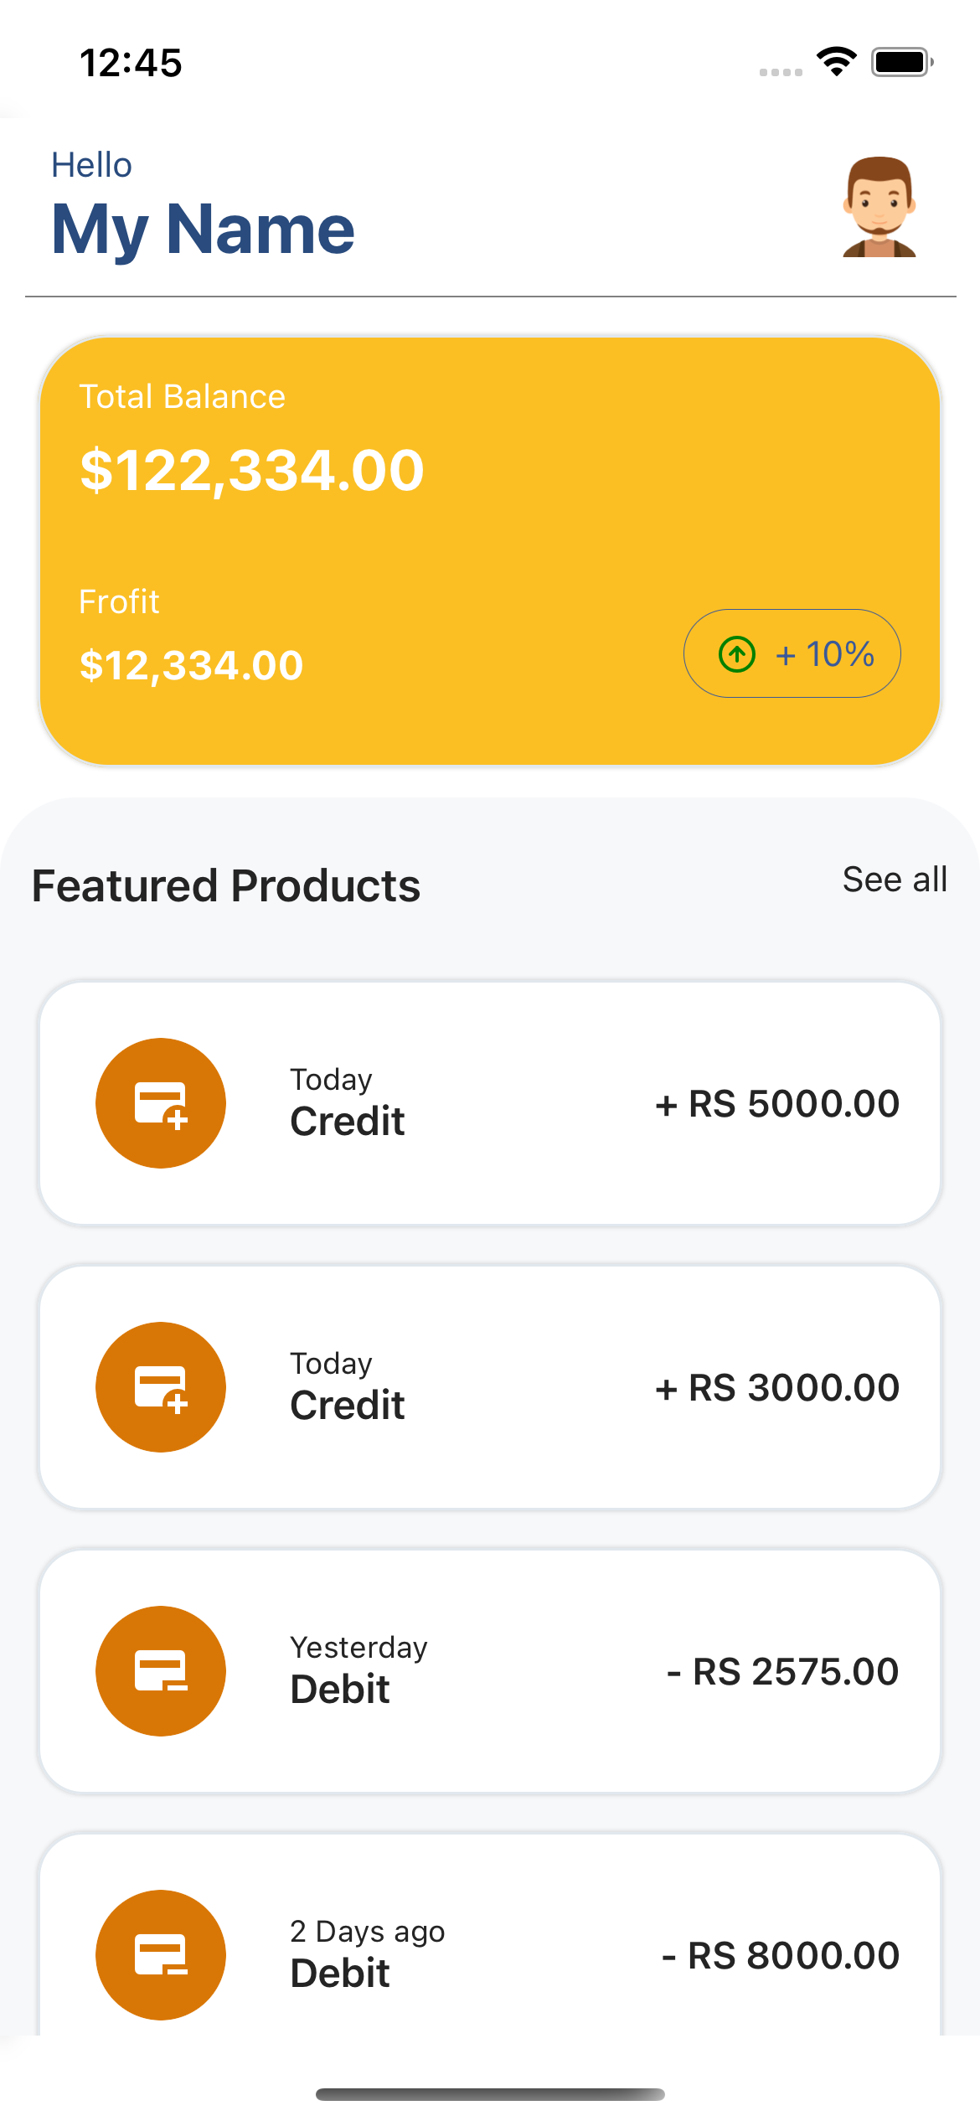
Task: Tap the My Name heading
Action: 204,229
